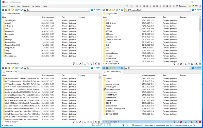Open the 0 Элемент(ов) dropdown
Viewport: 203px width, 128px height.
[x=17, y=122]
